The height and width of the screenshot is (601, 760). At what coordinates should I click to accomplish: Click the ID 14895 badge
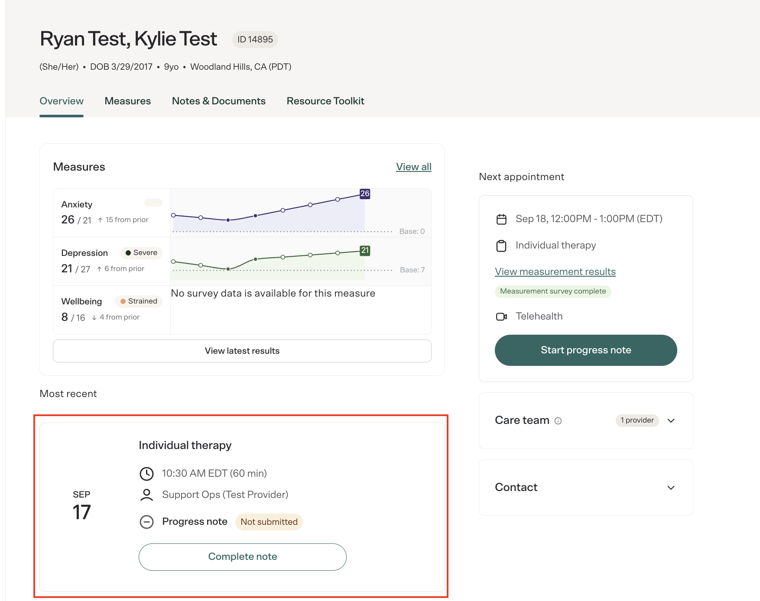tap(255, 39)
